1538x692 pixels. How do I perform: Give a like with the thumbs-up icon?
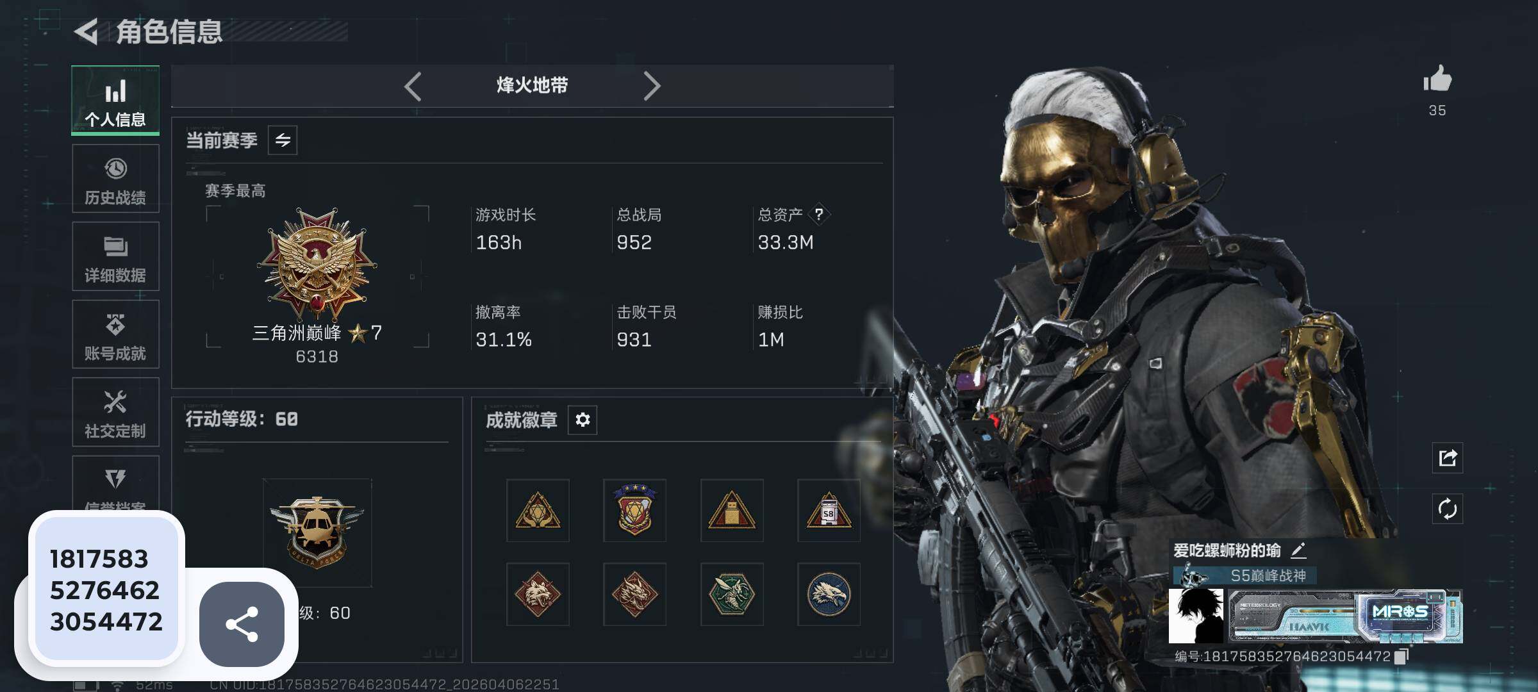(1437, 79)
